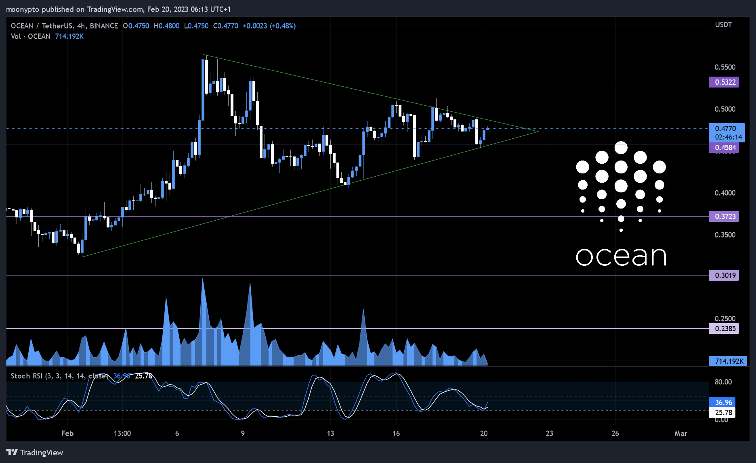This screenshot has height=463, width=756.
Task: Click the 13:00 label on time axis
Action: 122,434
